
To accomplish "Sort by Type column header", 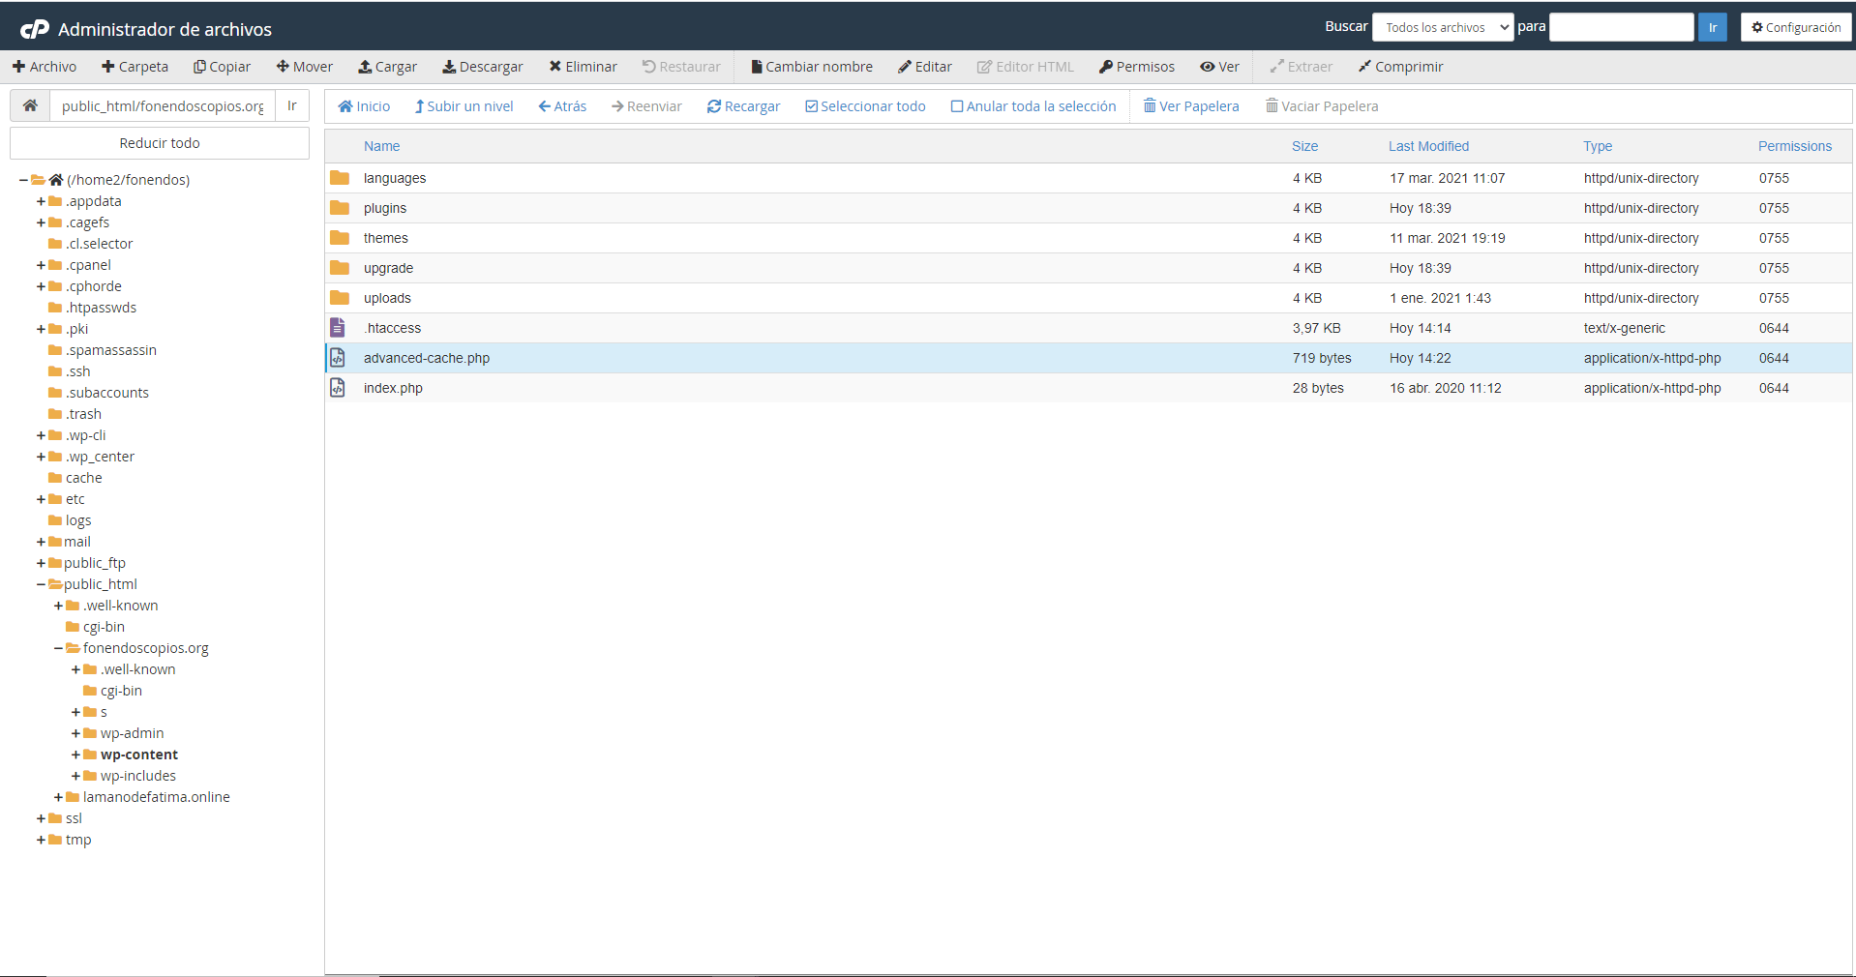I will pyautogui.click(x=1598, y=146).
